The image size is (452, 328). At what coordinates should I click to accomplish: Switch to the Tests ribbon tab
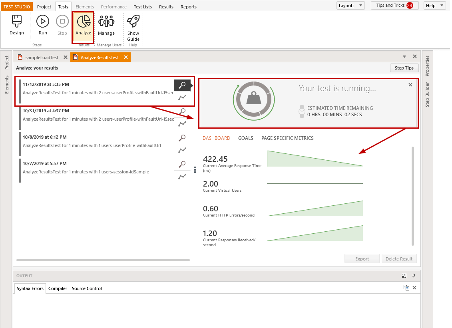[63, 7]
